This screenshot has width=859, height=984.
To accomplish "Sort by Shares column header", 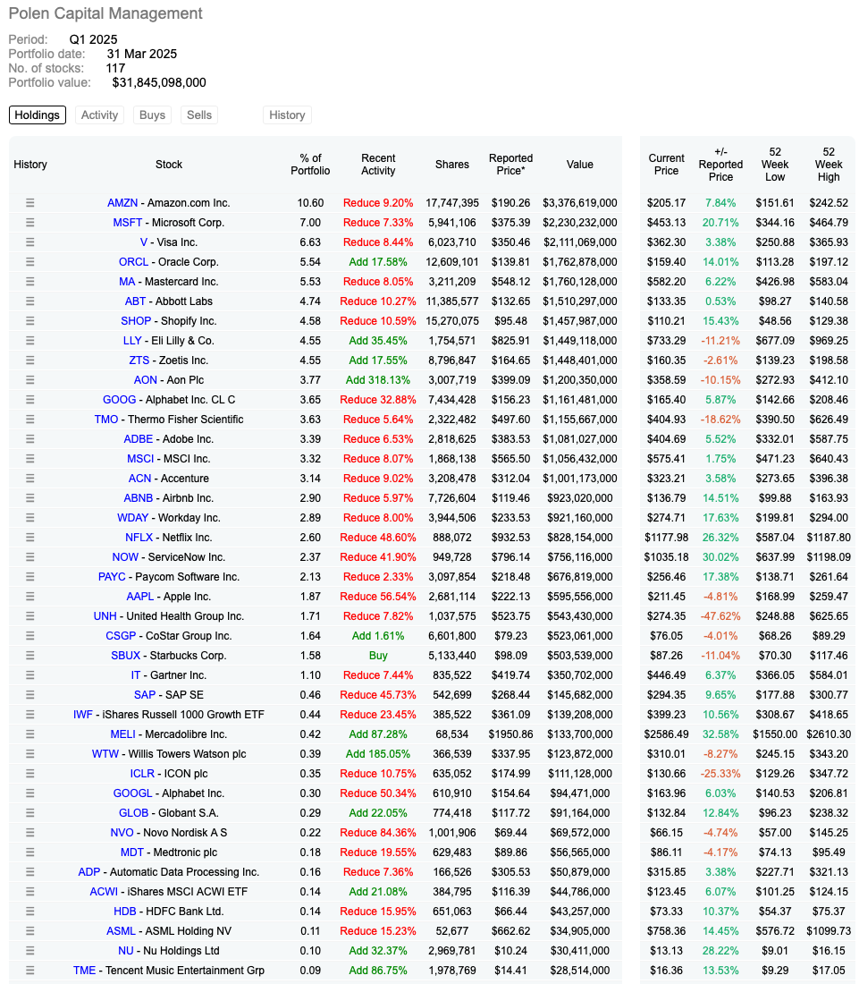I will [x=452, y=165].
